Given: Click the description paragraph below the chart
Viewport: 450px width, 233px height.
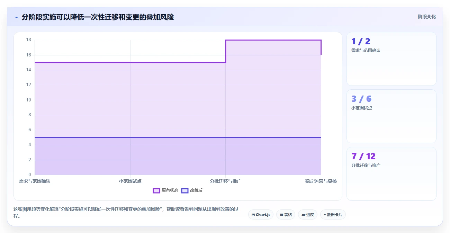Looking at the screenshot, I should pyautogui.click(x=125, y=213).
